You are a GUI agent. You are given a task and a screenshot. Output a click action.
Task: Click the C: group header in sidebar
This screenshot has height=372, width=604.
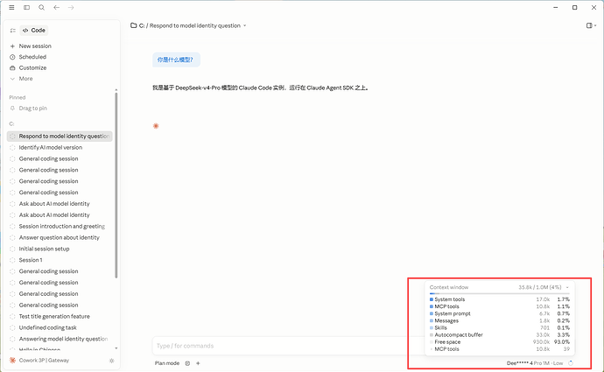click(11, 124)
